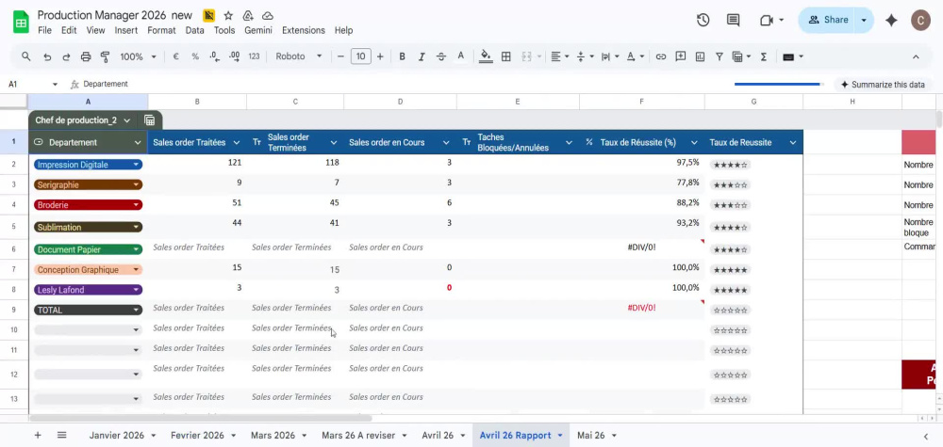Insert a chart
Viewport: 943px width, 447px height.
700,56
